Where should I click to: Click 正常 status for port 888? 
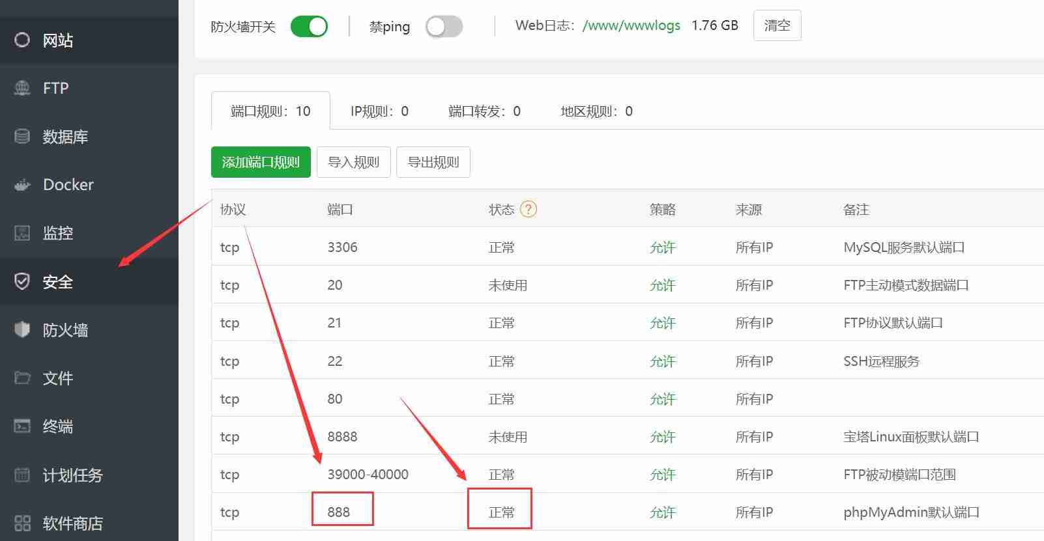coord(501,512)
